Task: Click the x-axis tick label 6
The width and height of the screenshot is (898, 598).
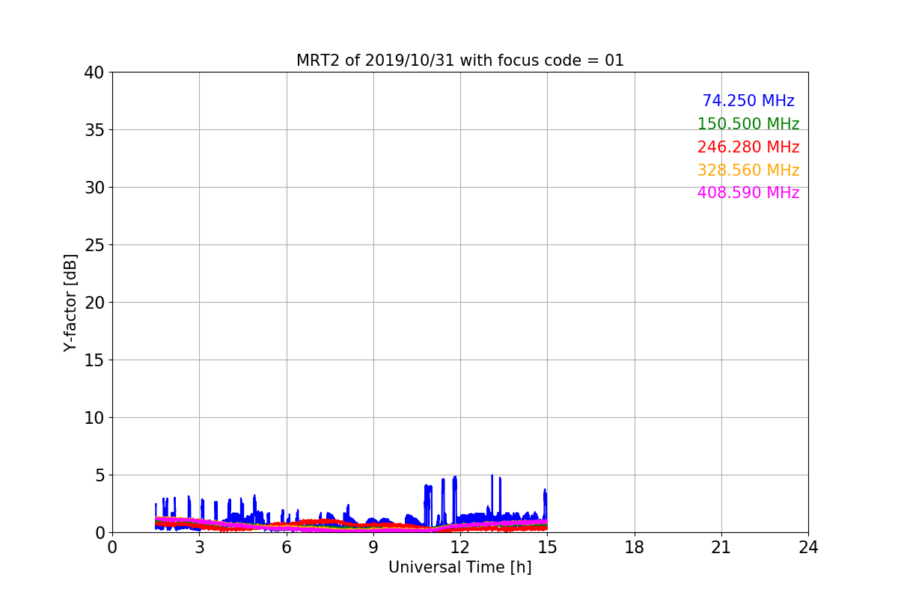Action: pos(287,547)
